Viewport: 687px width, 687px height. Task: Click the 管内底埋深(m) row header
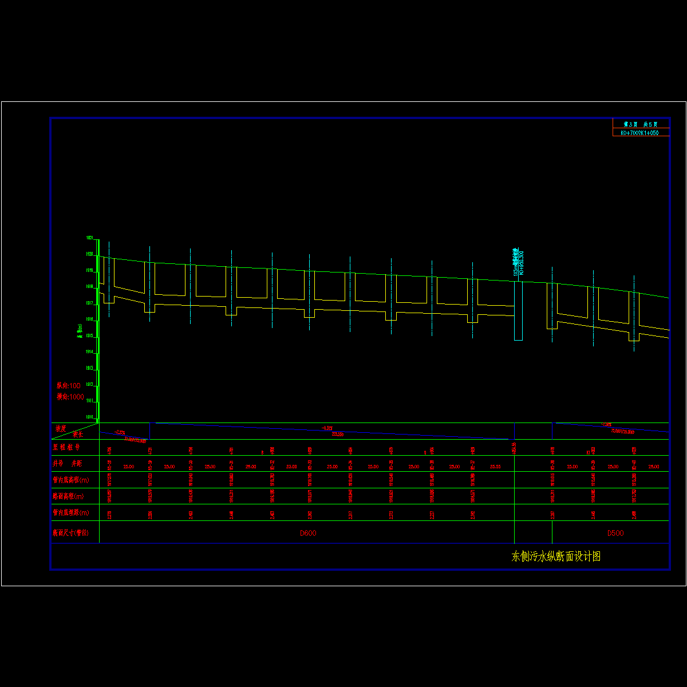71,513
